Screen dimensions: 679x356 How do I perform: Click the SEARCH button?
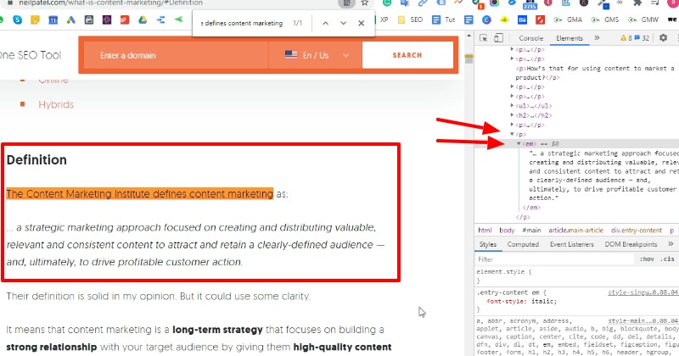(407, 55)
